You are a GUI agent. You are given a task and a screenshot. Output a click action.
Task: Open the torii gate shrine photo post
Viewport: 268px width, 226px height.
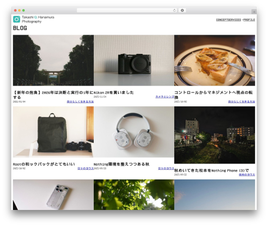(x=53, y=60)
